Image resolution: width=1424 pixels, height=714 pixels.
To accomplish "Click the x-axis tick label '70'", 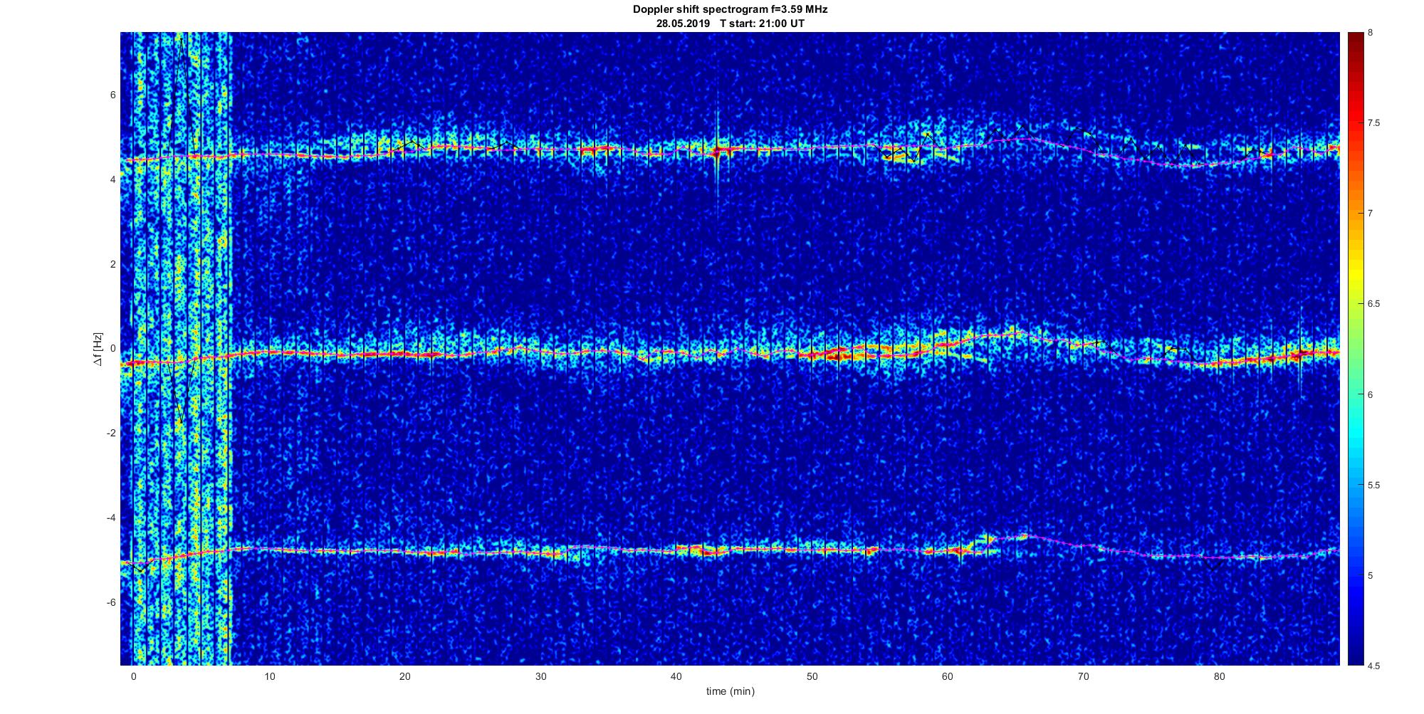I will coord(1084,676).
